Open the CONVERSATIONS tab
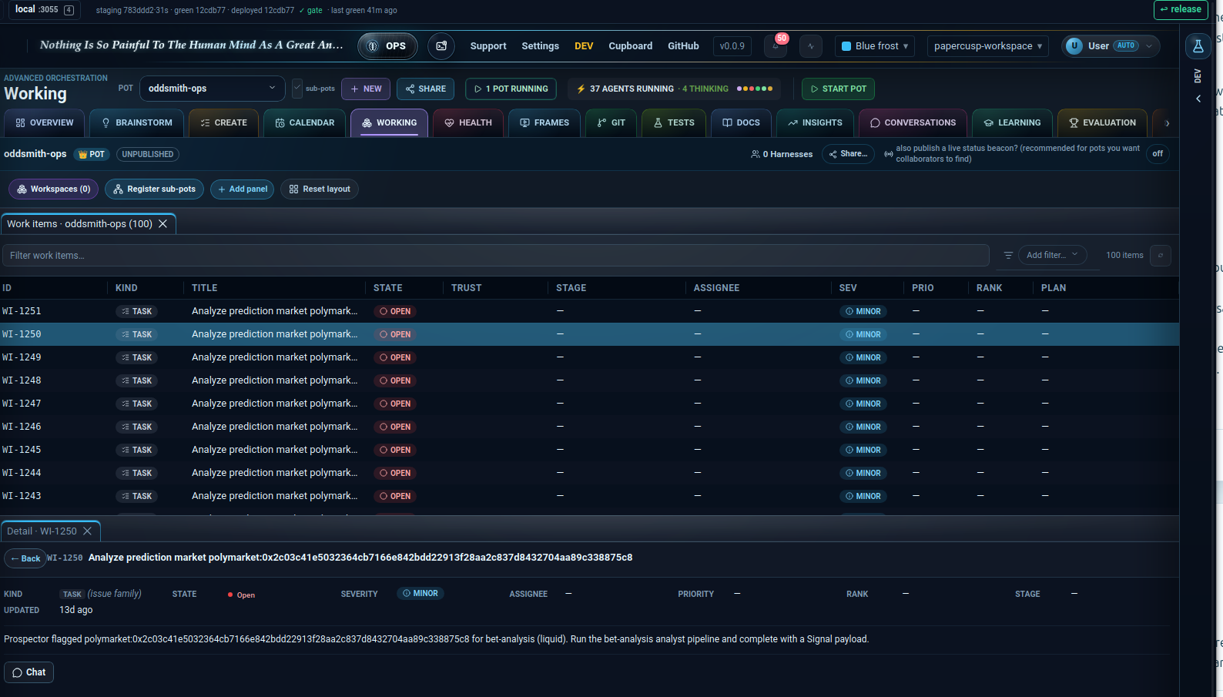This screenshot has width=1223, height=697. click(913, 123)
